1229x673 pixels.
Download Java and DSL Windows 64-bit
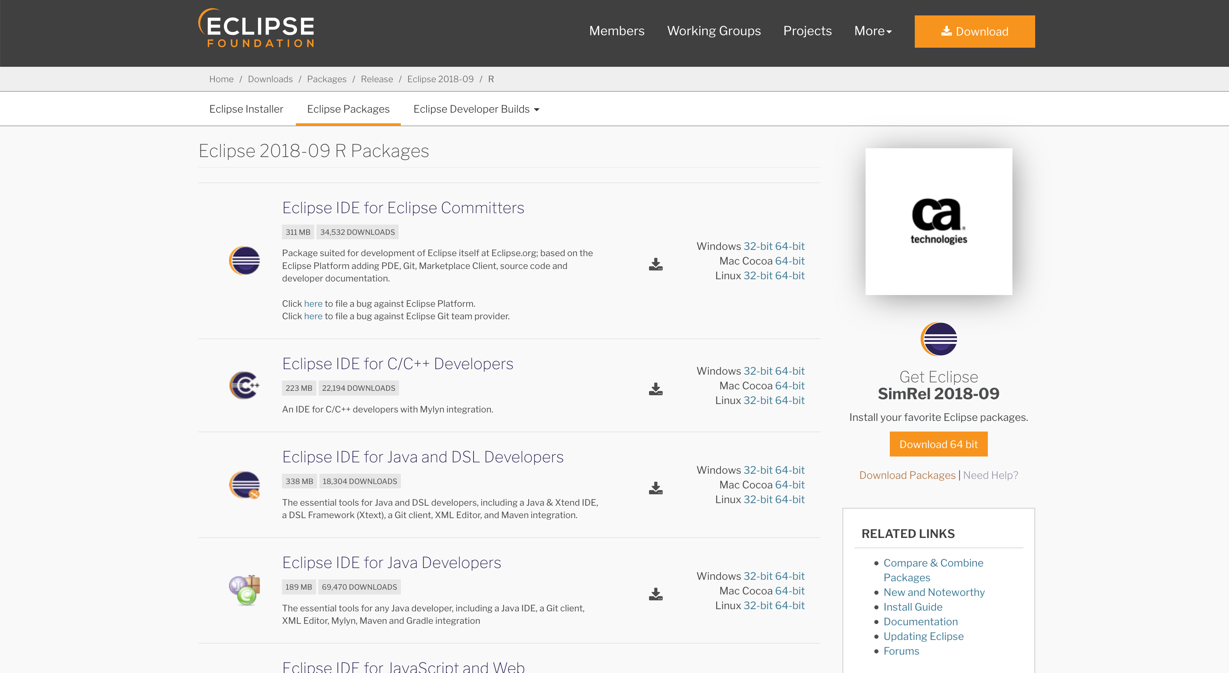tap(790, 470)
